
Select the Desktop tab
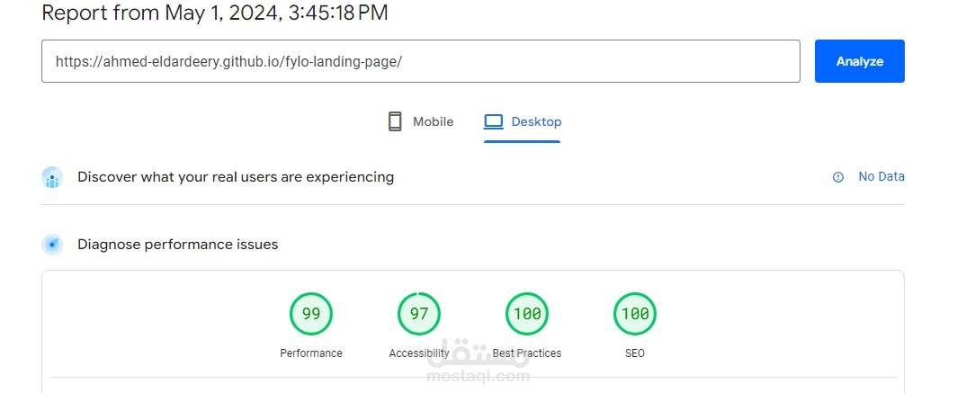pos(523,122)
